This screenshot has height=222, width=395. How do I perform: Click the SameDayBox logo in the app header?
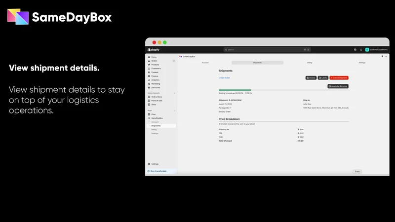coord(181,56)
